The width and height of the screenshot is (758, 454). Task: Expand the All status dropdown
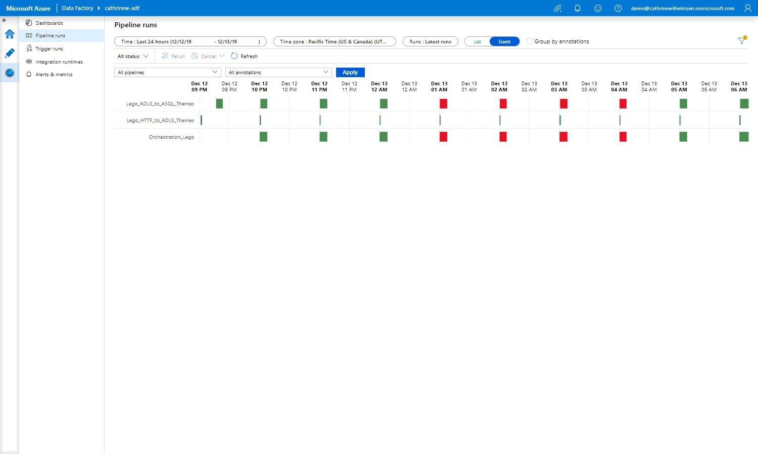133,56
